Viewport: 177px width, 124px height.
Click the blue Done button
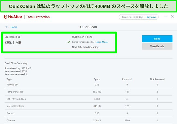click(157, 39)
